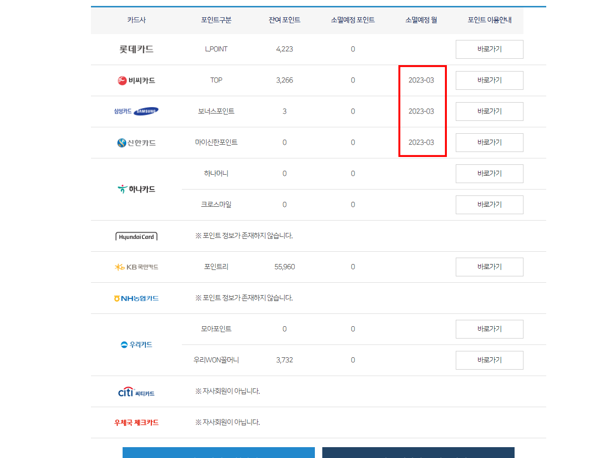The height and width of the screenshot is (458, 608).
Task: Click the 포인트 이용안내 column header
Action: point(489,20)
